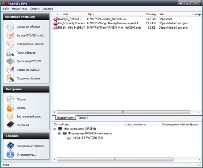Click the image list horizontal scrollbar
Screen dimensions: 203x168
pos(123,112)
